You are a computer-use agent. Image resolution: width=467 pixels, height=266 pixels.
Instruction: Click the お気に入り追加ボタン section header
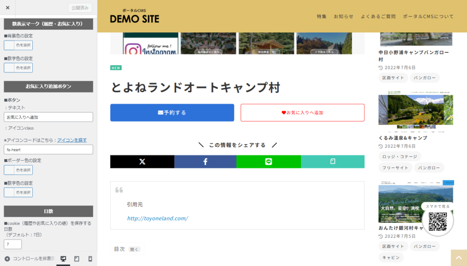click(x=48, y=86)
